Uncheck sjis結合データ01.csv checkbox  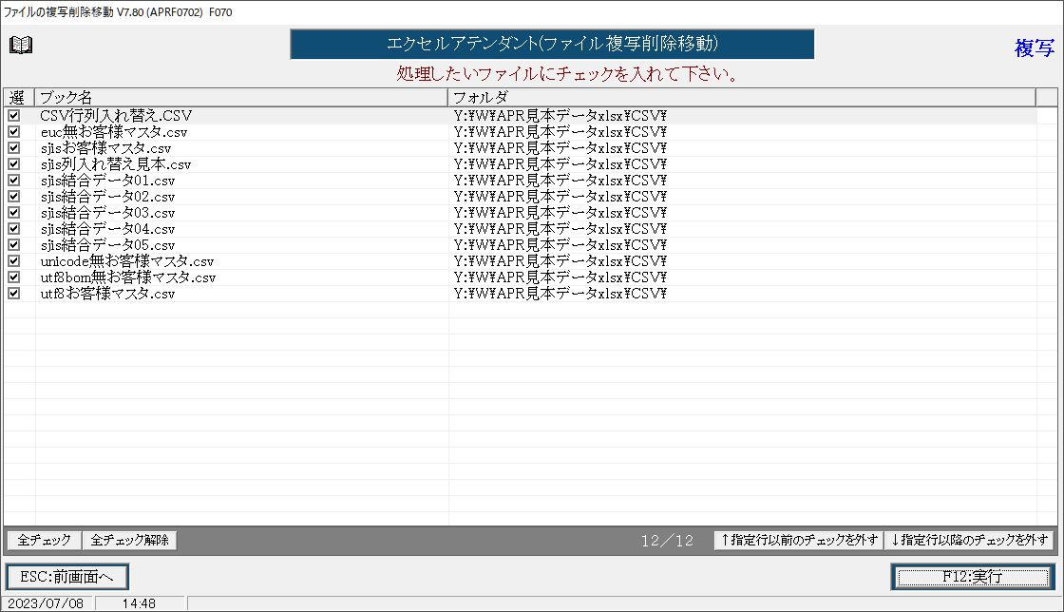(x=14, y=181)
